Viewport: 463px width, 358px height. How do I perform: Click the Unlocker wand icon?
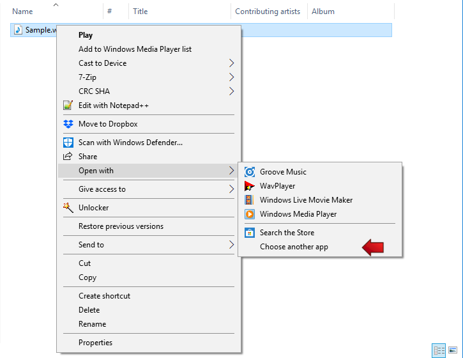[x=68, y=208]
